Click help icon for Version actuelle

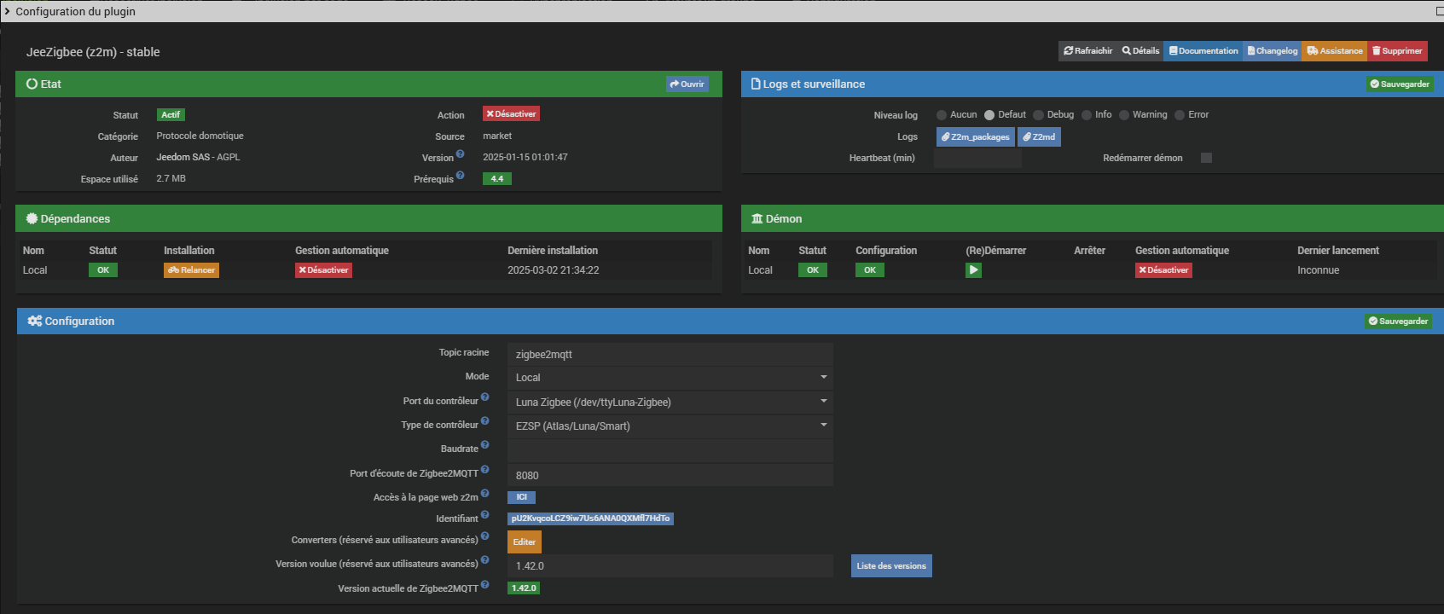[x=484, y=585]
